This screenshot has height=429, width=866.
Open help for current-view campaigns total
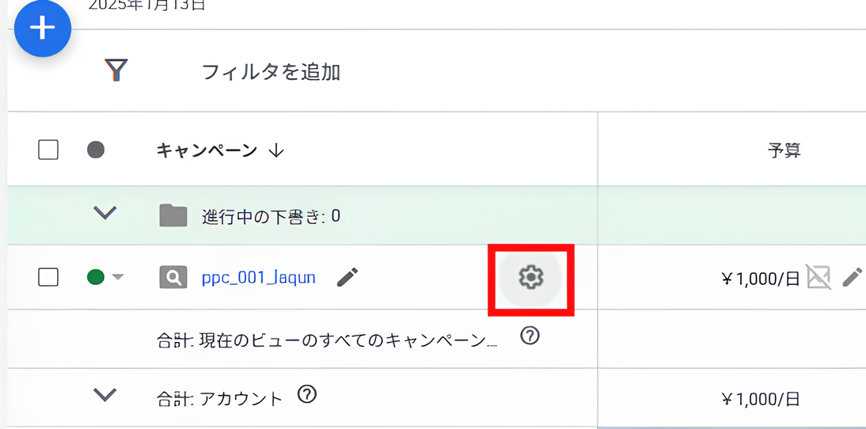click(530, 336)
